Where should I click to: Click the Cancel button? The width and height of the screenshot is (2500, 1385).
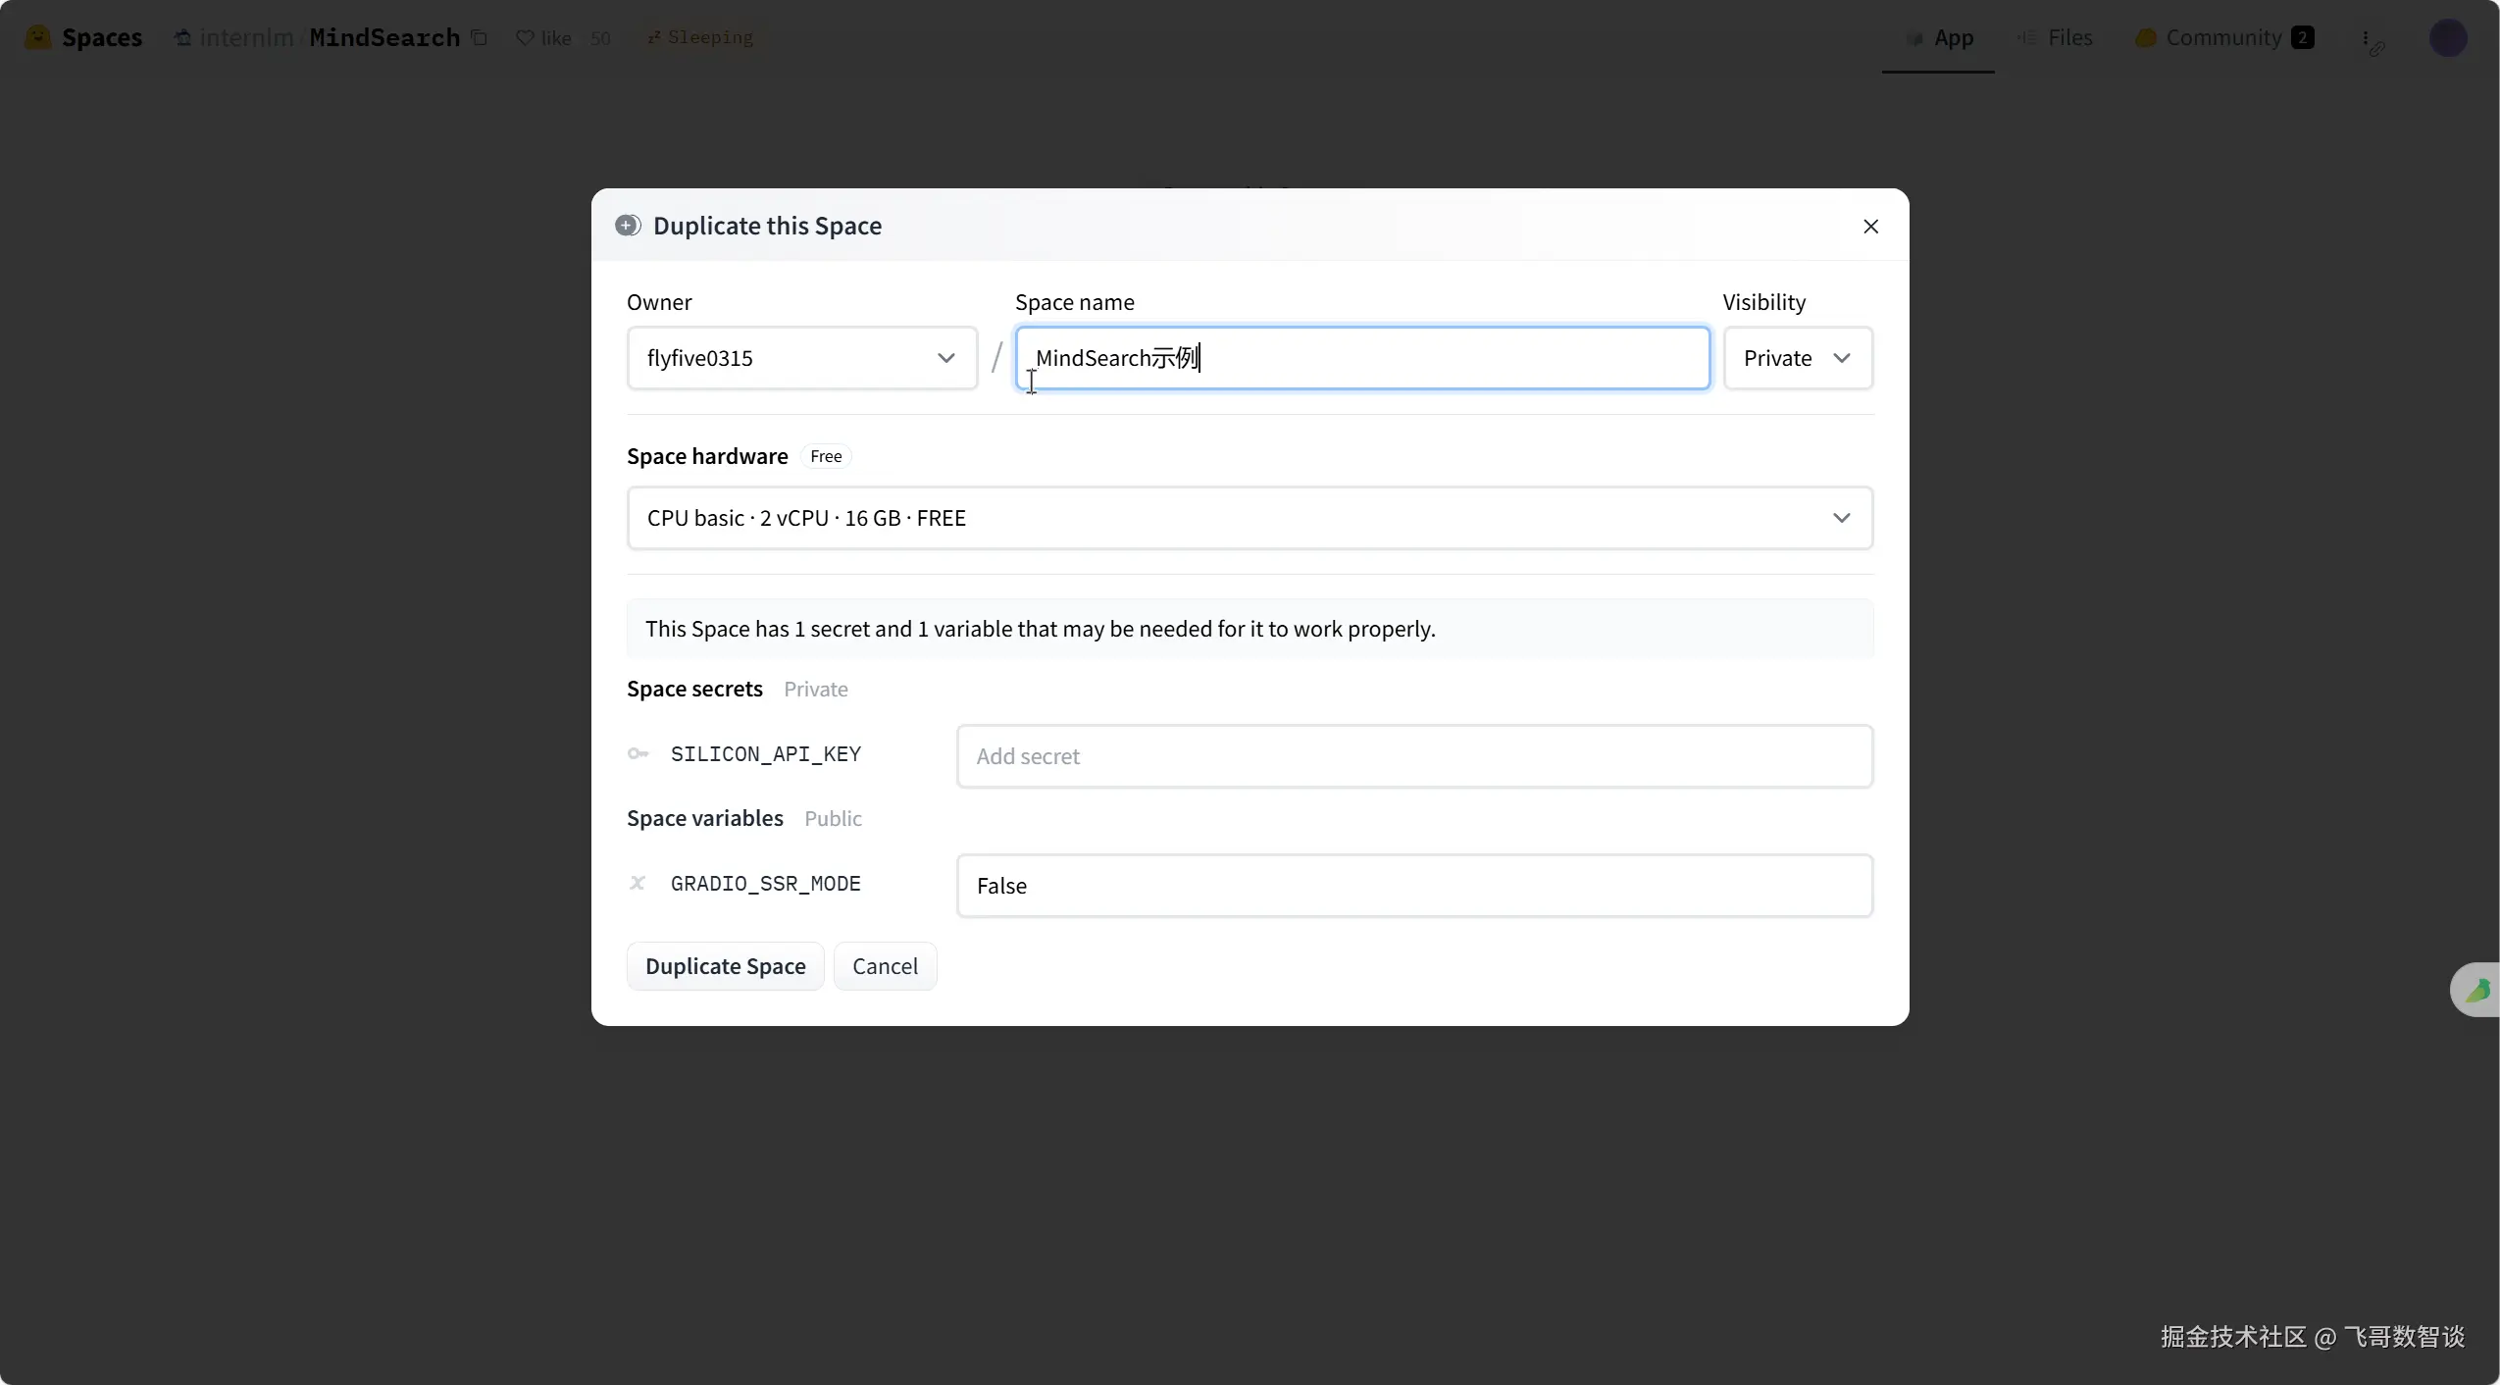[x=885, y=966]
